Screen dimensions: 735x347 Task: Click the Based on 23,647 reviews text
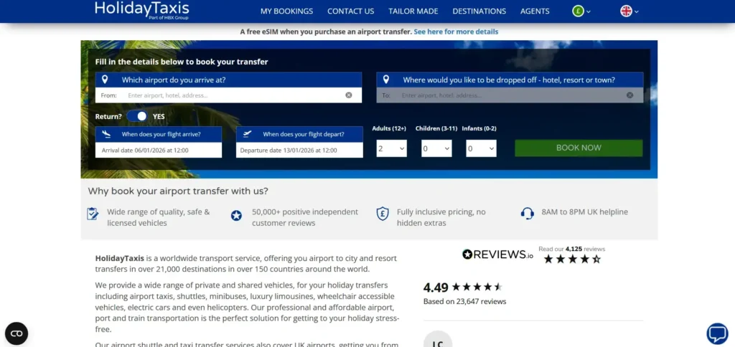coord(464,302)
